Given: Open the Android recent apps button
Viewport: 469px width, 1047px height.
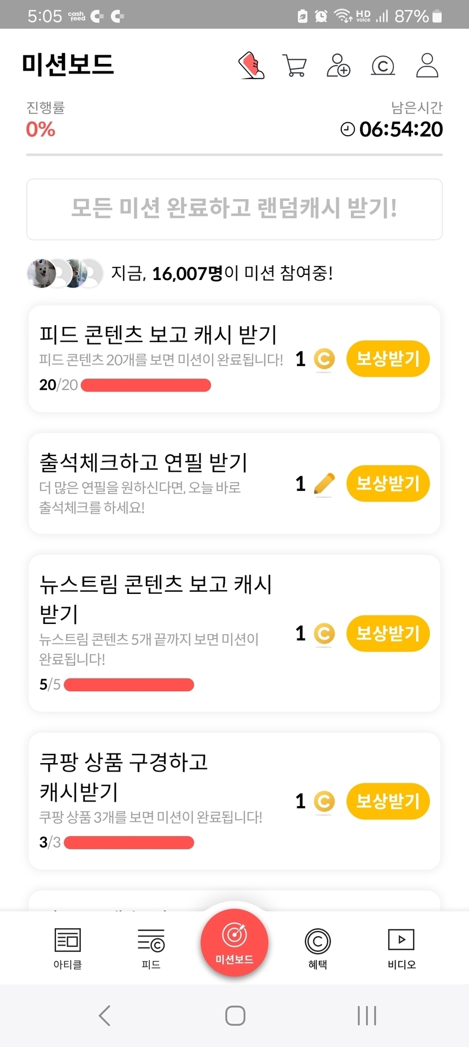Looking at the screenshot, I should coord(367,1015).
